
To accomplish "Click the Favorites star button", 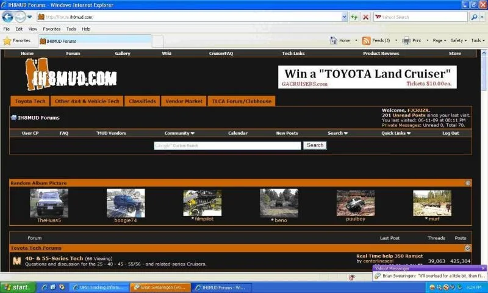I will click(17, 41).
